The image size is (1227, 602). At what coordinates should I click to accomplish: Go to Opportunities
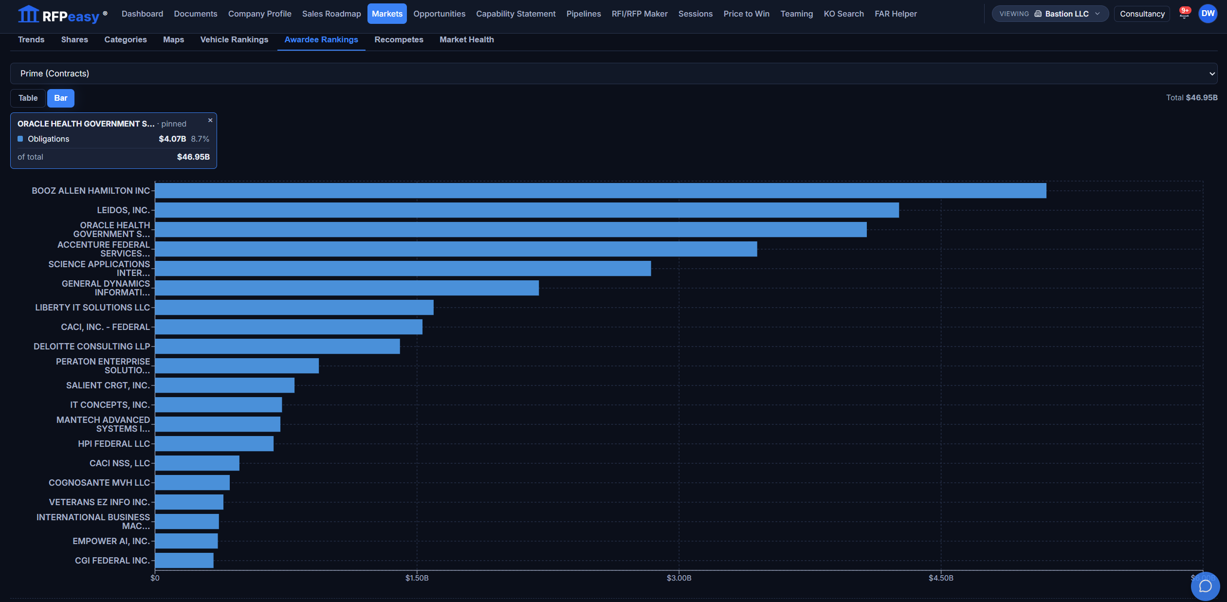click(439, 14)
